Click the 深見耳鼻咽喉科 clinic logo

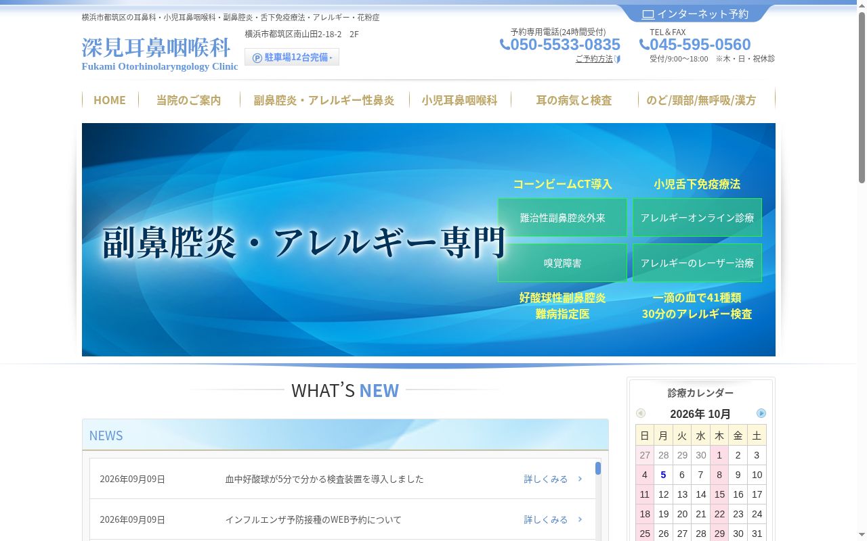160,53
